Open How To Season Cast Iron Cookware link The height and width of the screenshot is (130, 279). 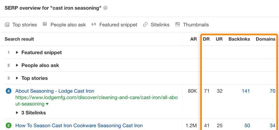click(x=79, y=126)
